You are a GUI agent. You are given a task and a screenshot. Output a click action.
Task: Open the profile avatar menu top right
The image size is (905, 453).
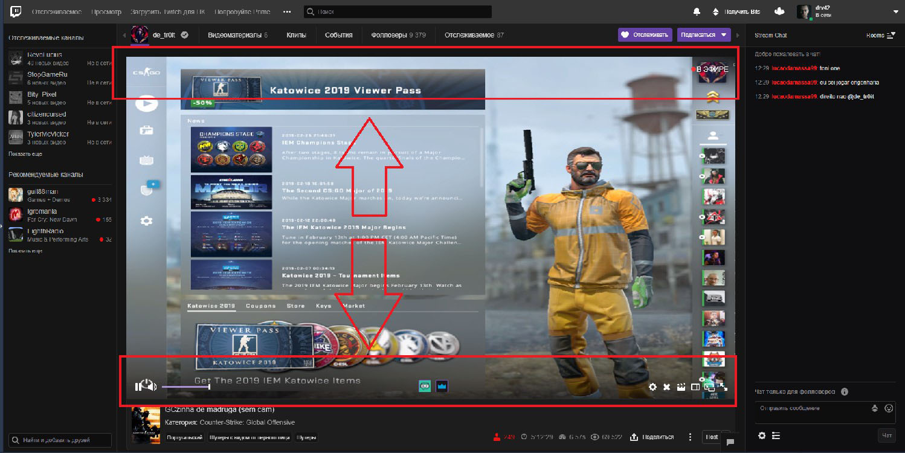point(804,11)
